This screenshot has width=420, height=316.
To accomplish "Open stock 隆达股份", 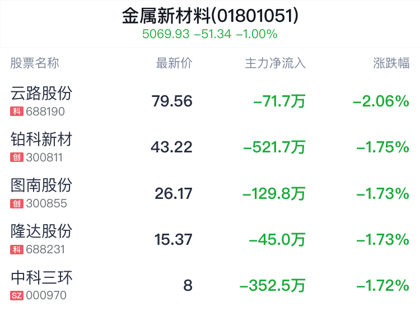I will [x=41, y=231].
